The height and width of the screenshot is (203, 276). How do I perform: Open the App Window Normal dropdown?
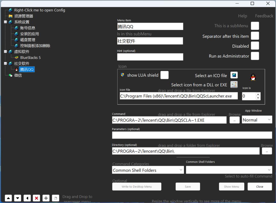click(x=257, y=120)
